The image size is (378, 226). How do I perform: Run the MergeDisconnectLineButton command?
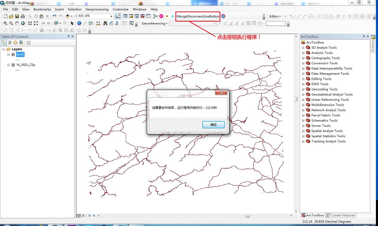[198, 16]
